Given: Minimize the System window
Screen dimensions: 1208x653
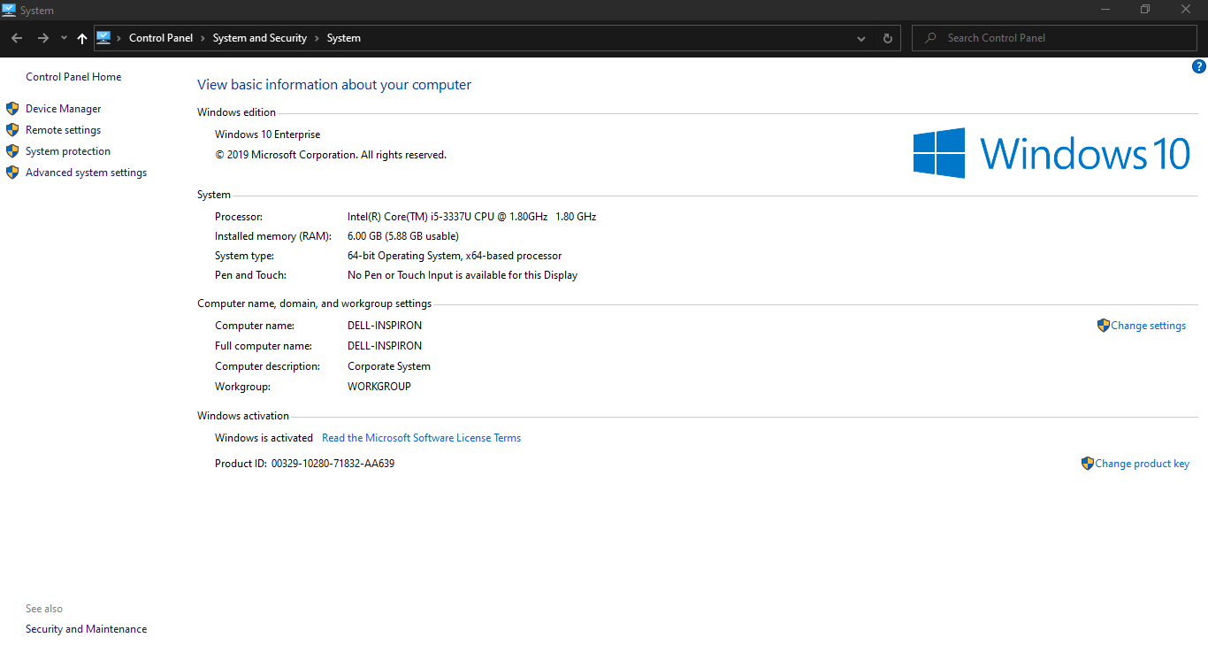Looking at the screenshot, I should pyautogui.click(x=1105, y=10).
